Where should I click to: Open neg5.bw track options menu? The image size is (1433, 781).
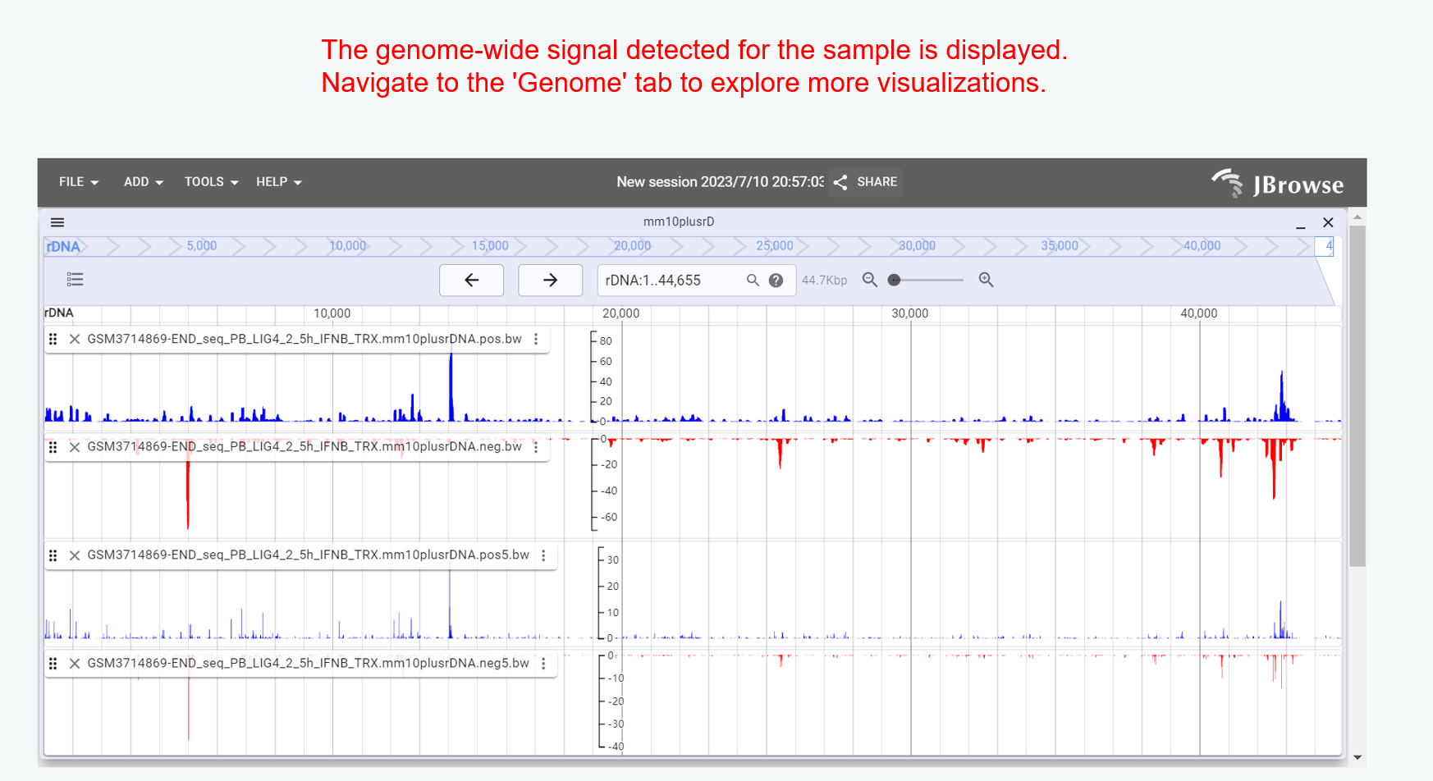click(x=543, y=664)
